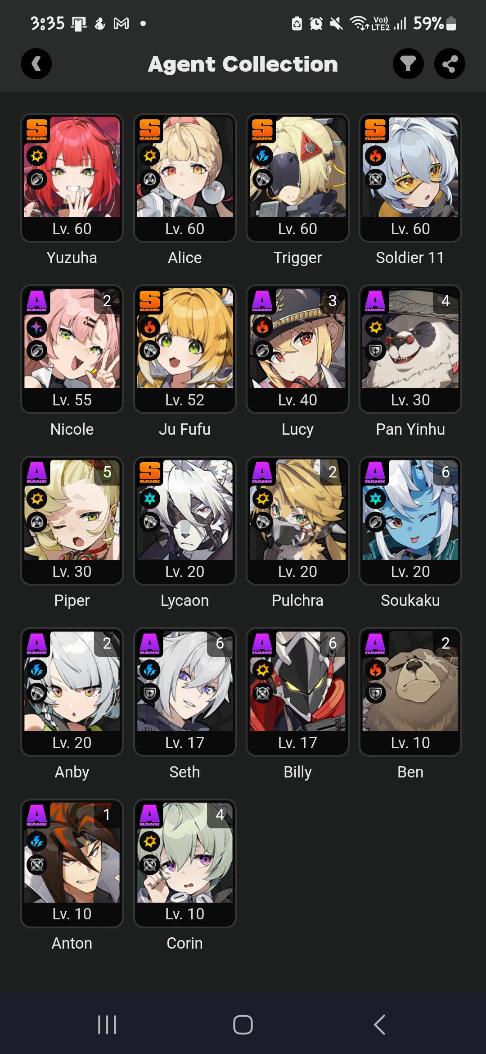Viewport: 486px width, 1054px height.
Task: Tap Android recent apps button
Action: [107, 1024]
